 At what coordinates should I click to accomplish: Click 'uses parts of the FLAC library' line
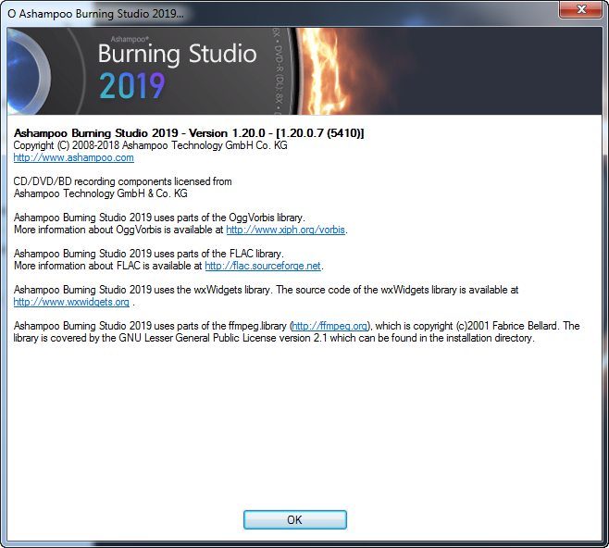tap(149, 254)
